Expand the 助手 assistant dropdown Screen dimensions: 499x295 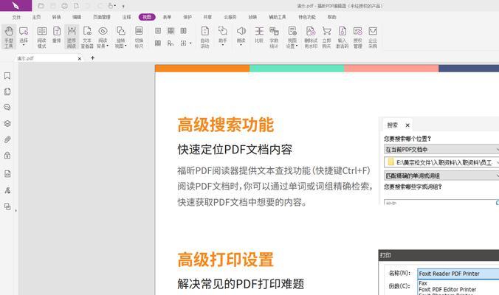coord(223,46)
